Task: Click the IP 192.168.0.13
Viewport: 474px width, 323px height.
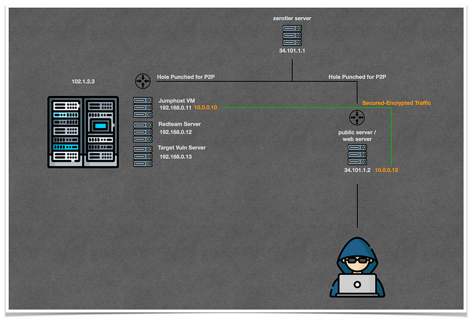Action: click(x=175, y=156)
